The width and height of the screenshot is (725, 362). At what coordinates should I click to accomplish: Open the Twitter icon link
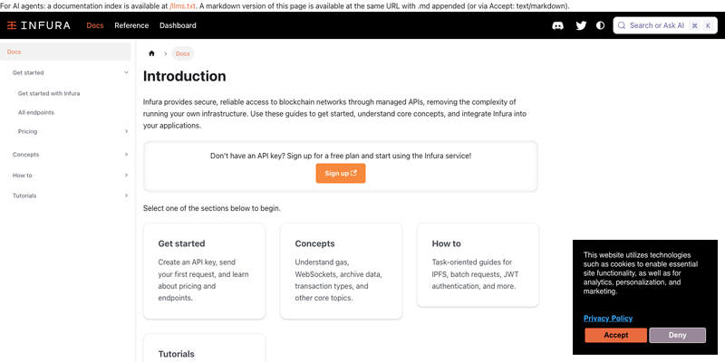coord(581,26)
